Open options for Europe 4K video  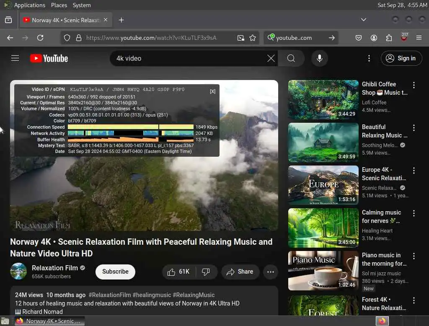pyautogui.click(x=413, y=170)
